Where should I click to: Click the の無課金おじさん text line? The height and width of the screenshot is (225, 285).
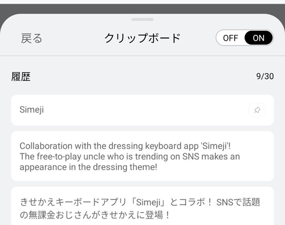[95, 215]
